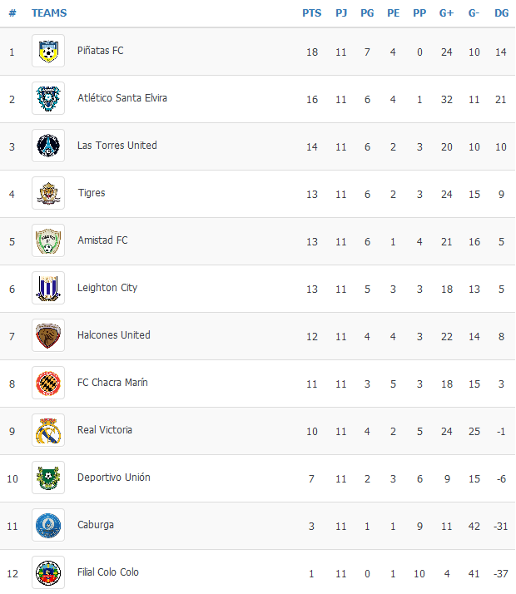Image resolution: width=516 pixels, height=594 pixels.
Task: Click the Piñatas FC team crest
Action: click(48, 51)
